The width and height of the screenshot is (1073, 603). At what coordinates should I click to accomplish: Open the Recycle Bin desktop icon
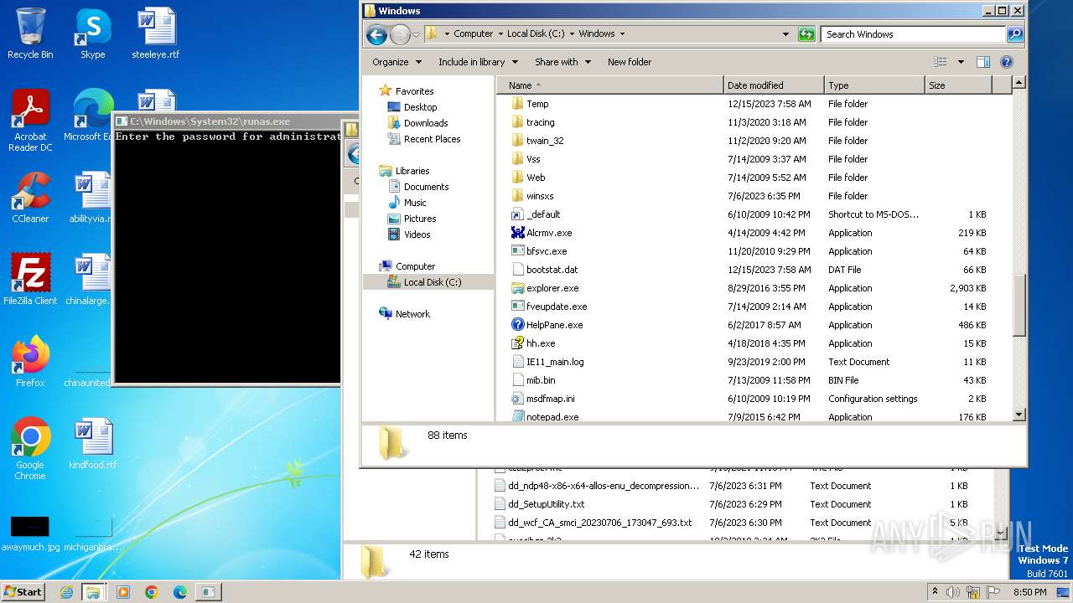pyautogui.click(x=30, y=33)
